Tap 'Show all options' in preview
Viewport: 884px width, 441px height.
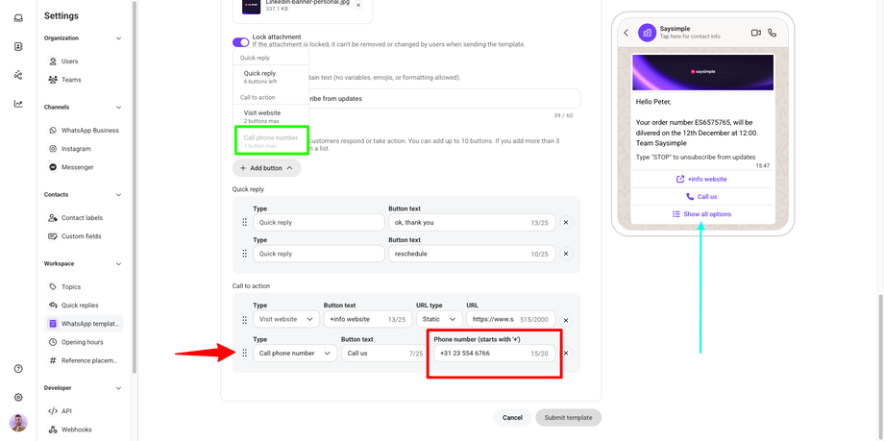[702, 214]
